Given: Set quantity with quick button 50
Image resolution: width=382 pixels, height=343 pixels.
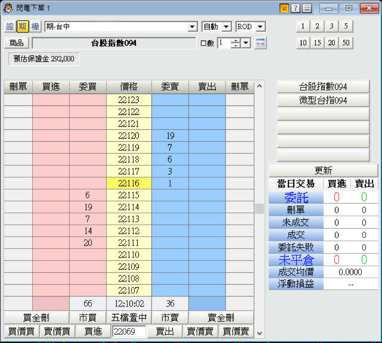Looking at the screenshot, I should (x=346, y=43).
